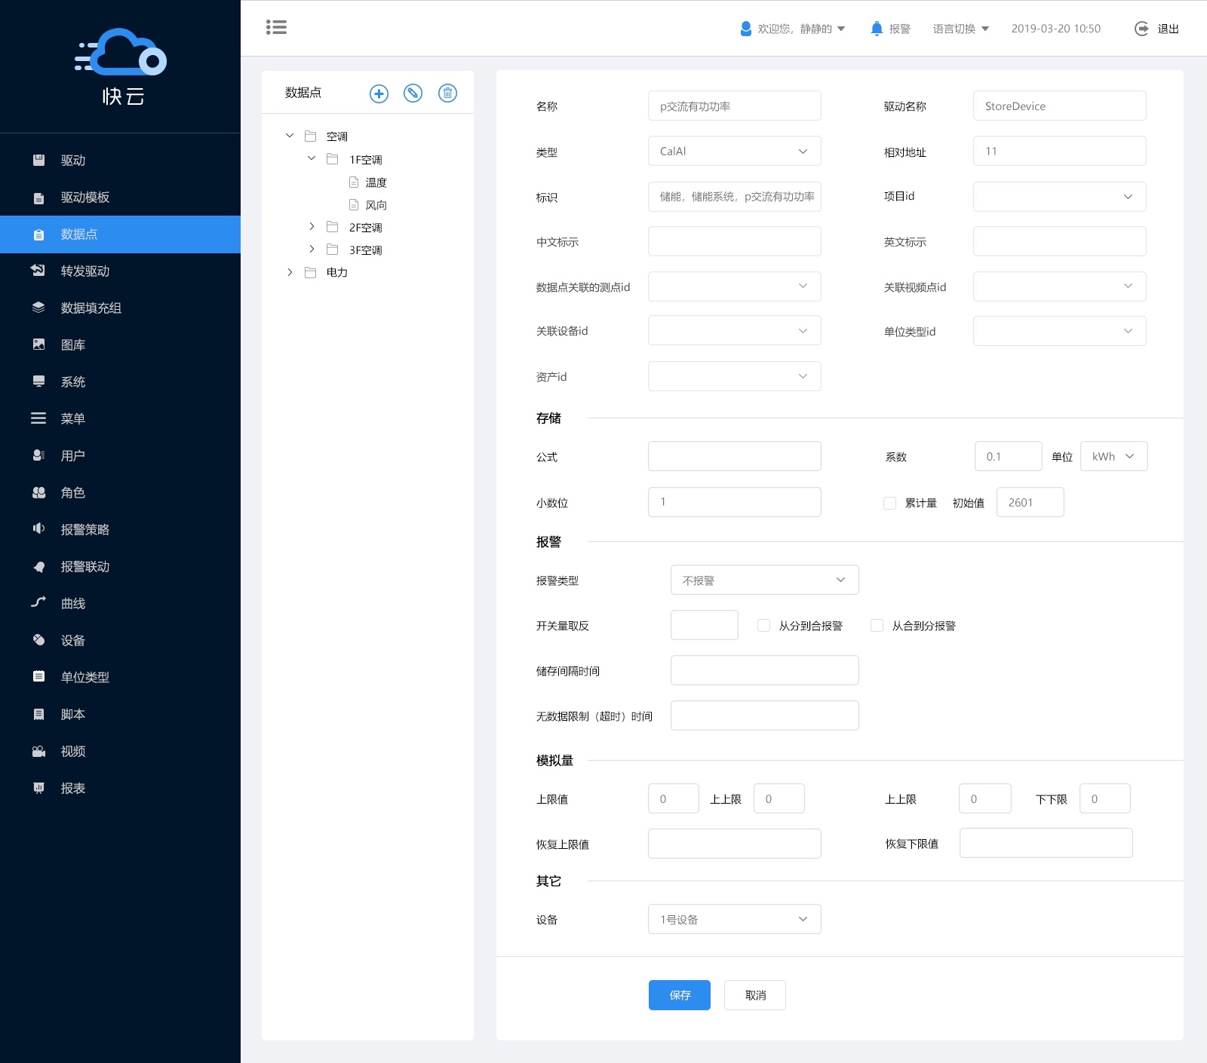
Task: Collapse the 1F空调 tree node arrow
Action: 312,158
